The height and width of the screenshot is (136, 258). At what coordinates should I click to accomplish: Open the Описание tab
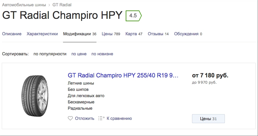pos(12,34)
